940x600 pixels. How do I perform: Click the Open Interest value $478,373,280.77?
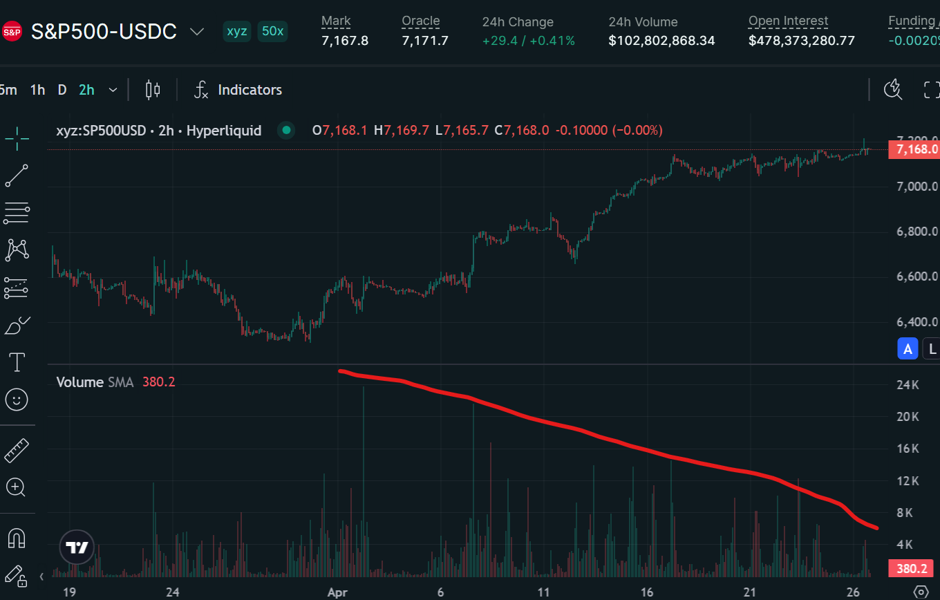click(802, 41)
